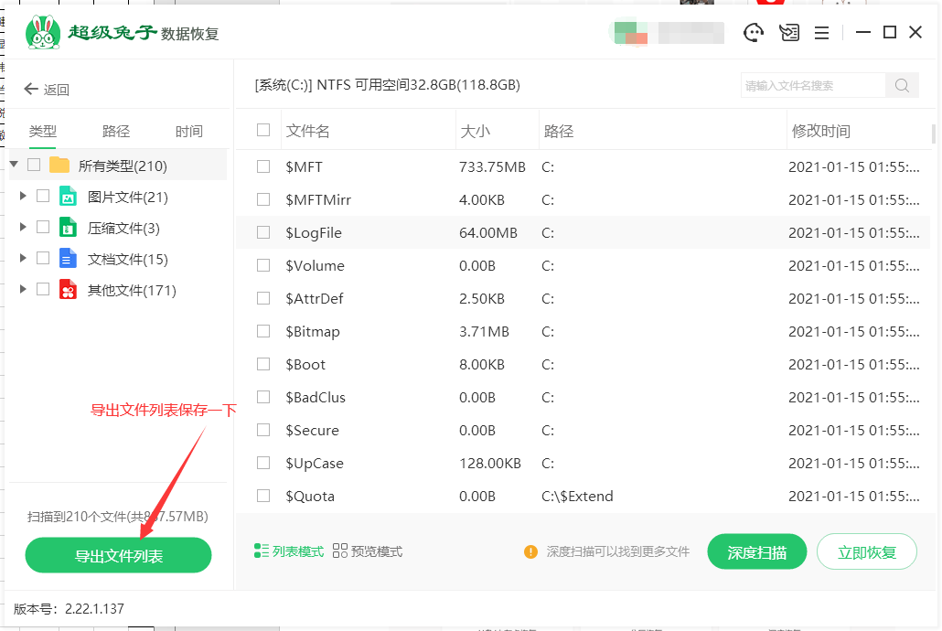The image size is (942, 631).
Task: Click the magnifier search icon
Action: 902,86
